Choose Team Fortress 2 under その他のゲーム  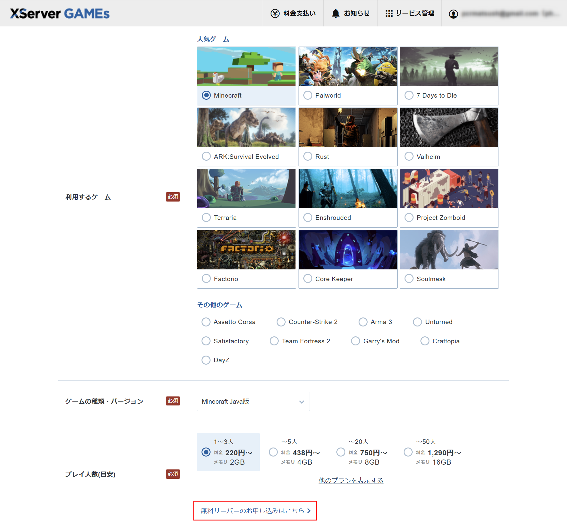[x=274, y=341]
